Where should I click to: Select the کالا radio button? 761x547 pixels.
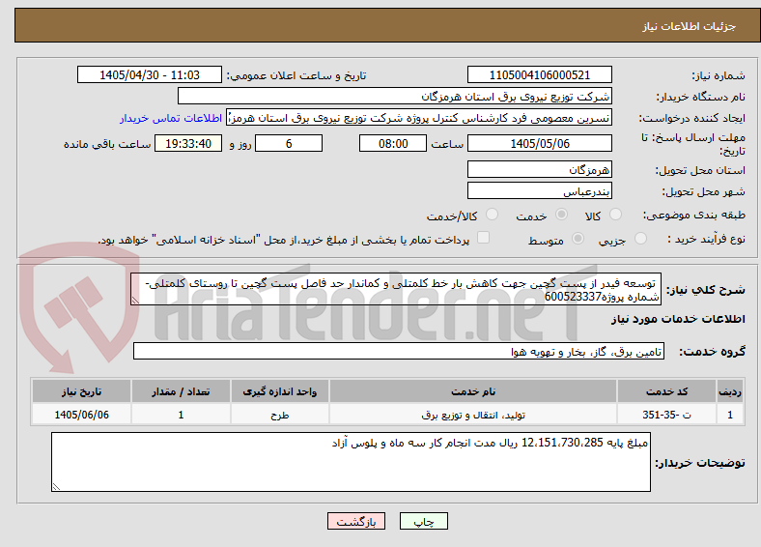pyautogui.click(x=615, y=215)
